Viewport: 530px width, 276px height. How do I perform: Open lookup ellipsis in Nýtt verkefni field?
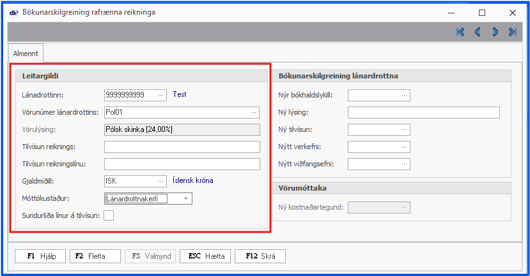[x=404, y=147]
